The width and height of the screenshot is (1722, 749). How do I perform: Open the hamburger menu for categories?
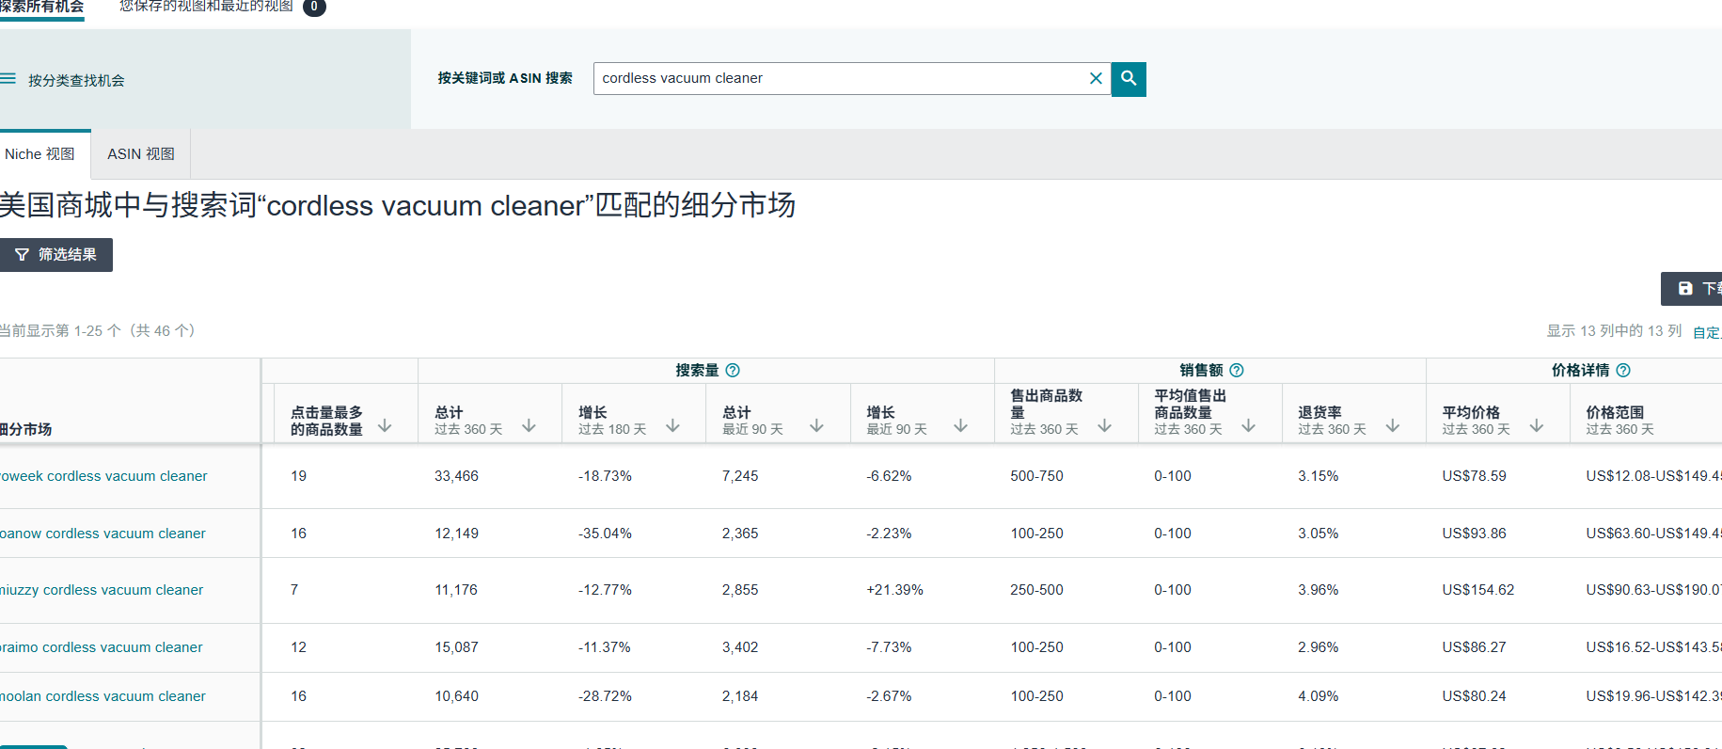click(x=8, y=80)
